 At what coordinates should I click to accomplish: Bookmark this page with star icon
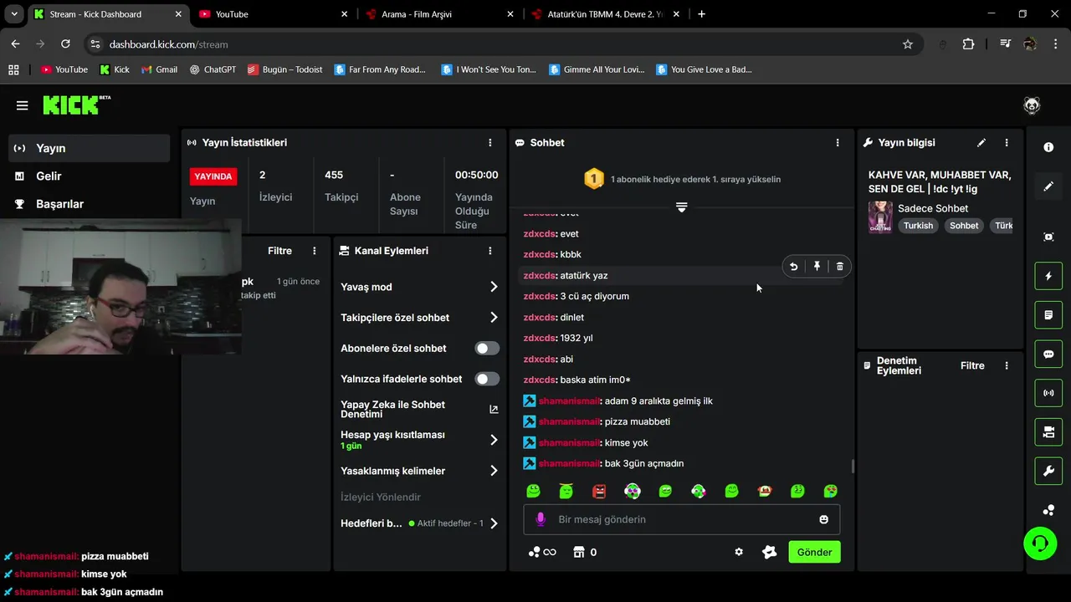(x=908, y=44)
